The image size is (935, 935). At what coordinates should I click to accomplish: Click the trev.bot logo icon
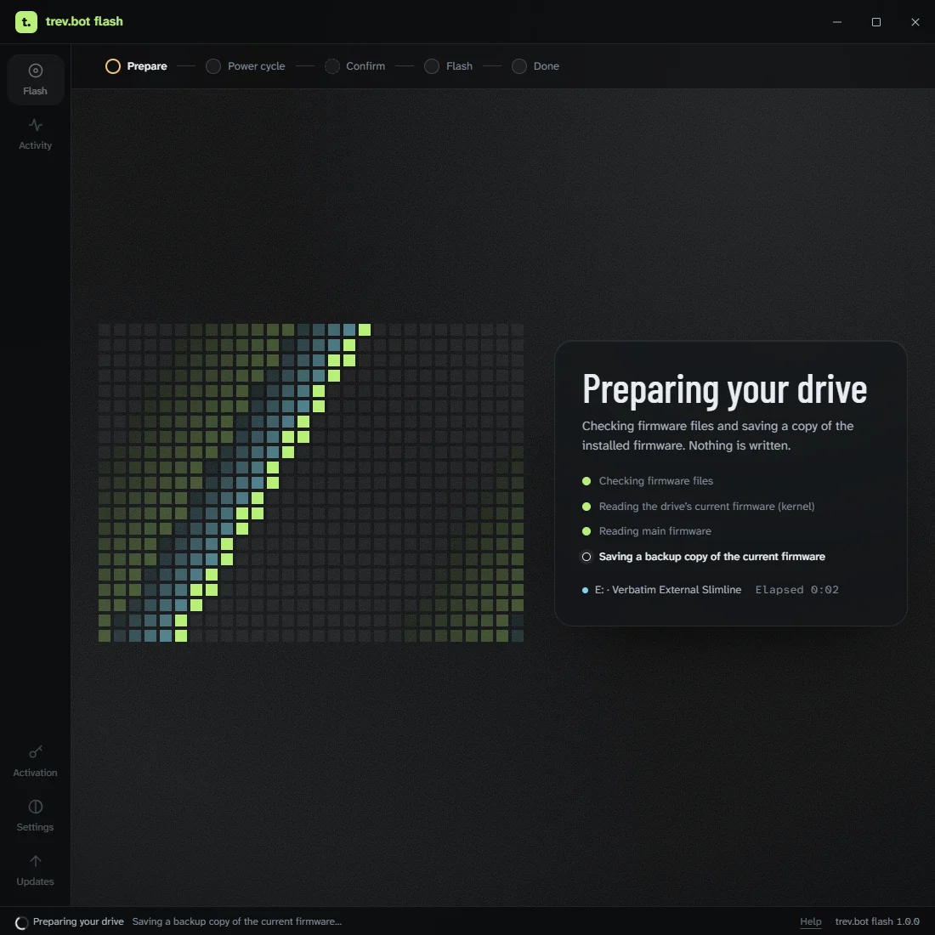[x=26, y=22]
